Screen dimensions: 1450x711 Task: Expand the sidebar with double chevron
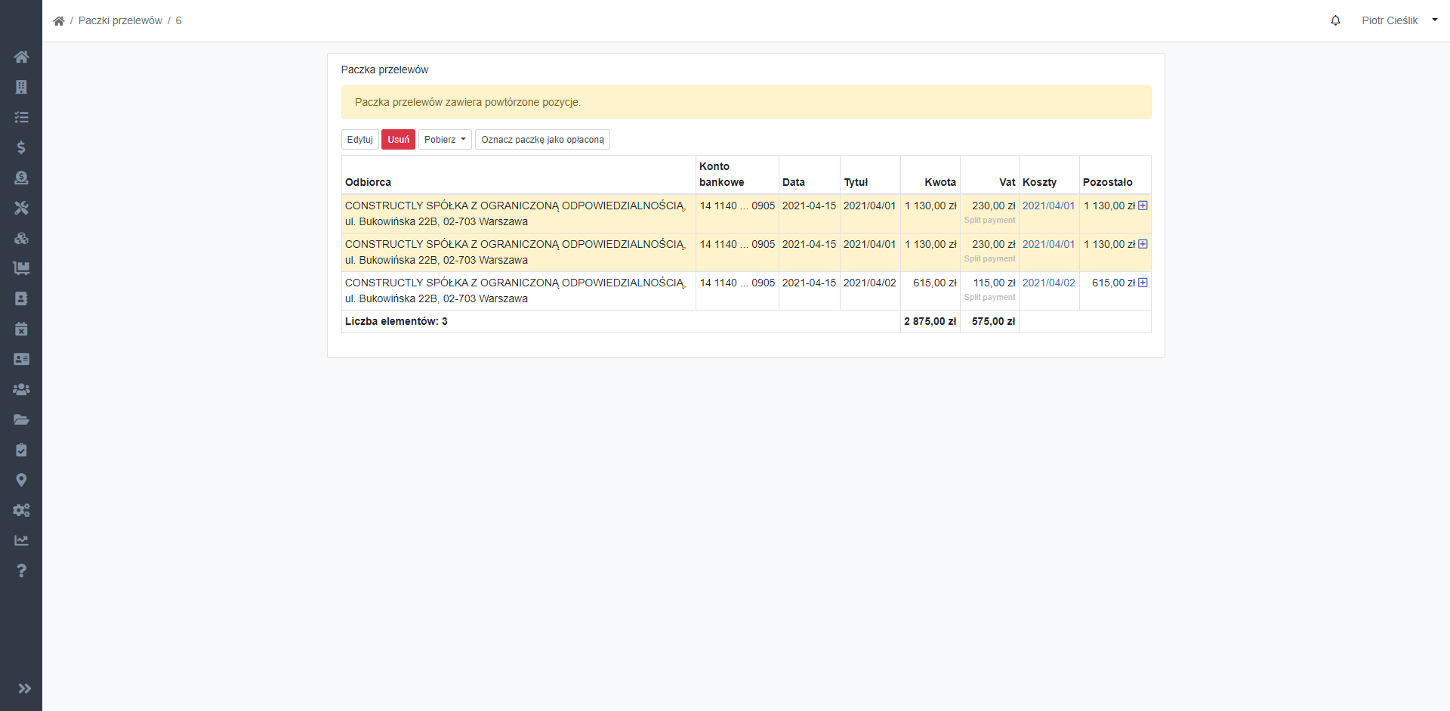24,688
